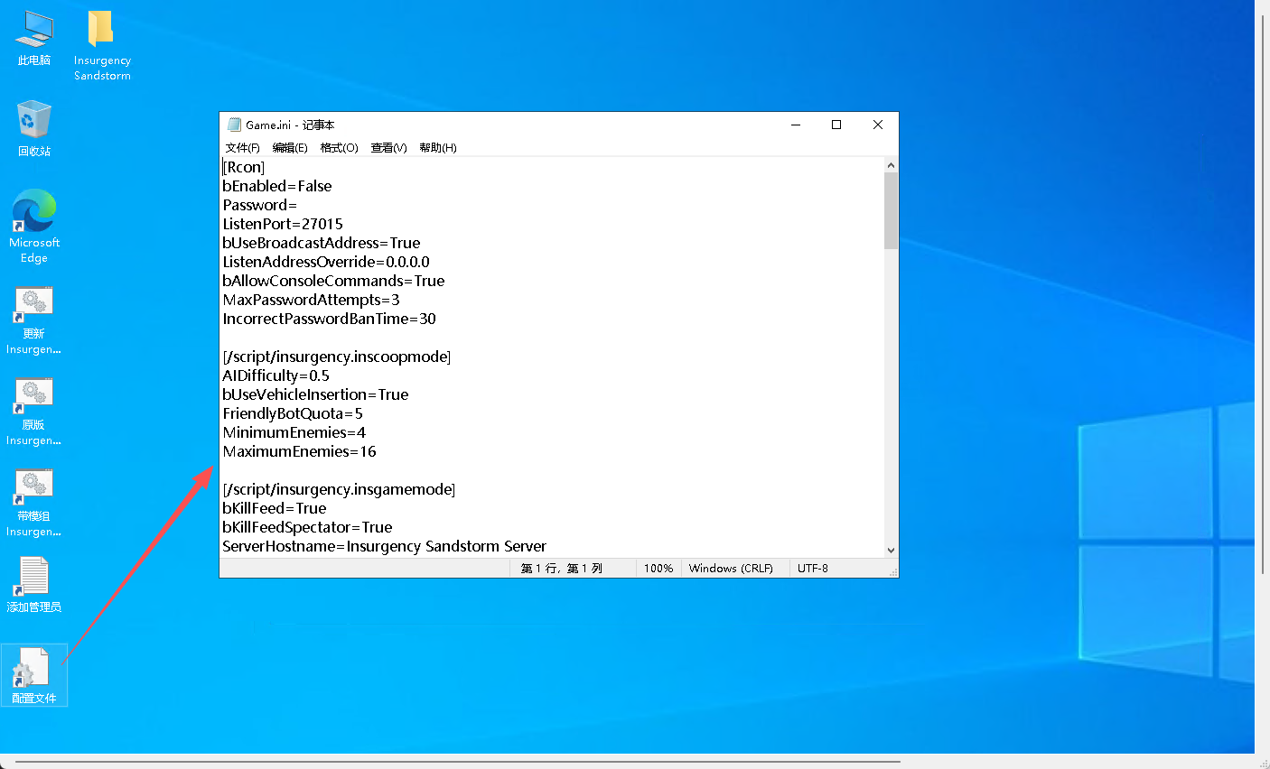The width and height of the screenshot is (1270, 769).
Task: Select the 添加管理员 shortcut icon
Action: 34,585
